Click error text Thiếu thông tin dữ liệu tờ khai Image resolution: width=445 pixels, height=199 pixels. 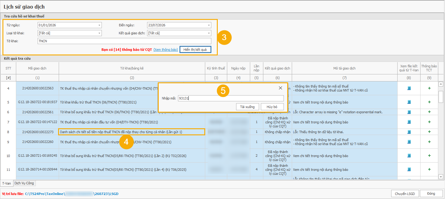point(318,132)
